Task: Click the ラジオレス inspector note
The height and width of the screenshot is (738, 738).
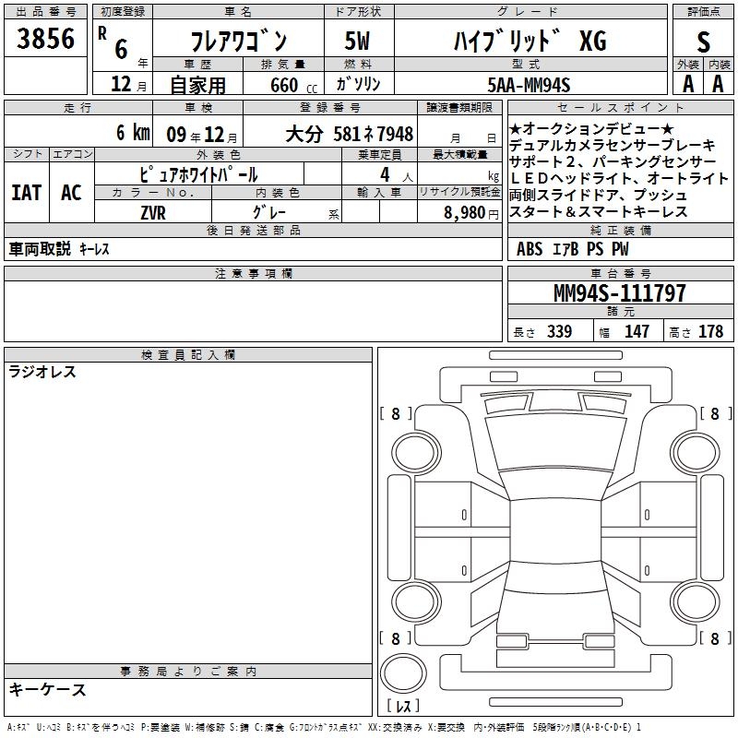Action: [x=42, y=373]
